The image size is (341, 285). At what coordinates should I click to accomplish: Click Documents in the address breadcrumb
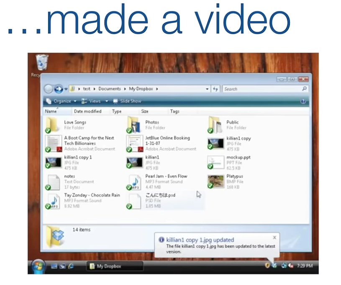(110, 89)
